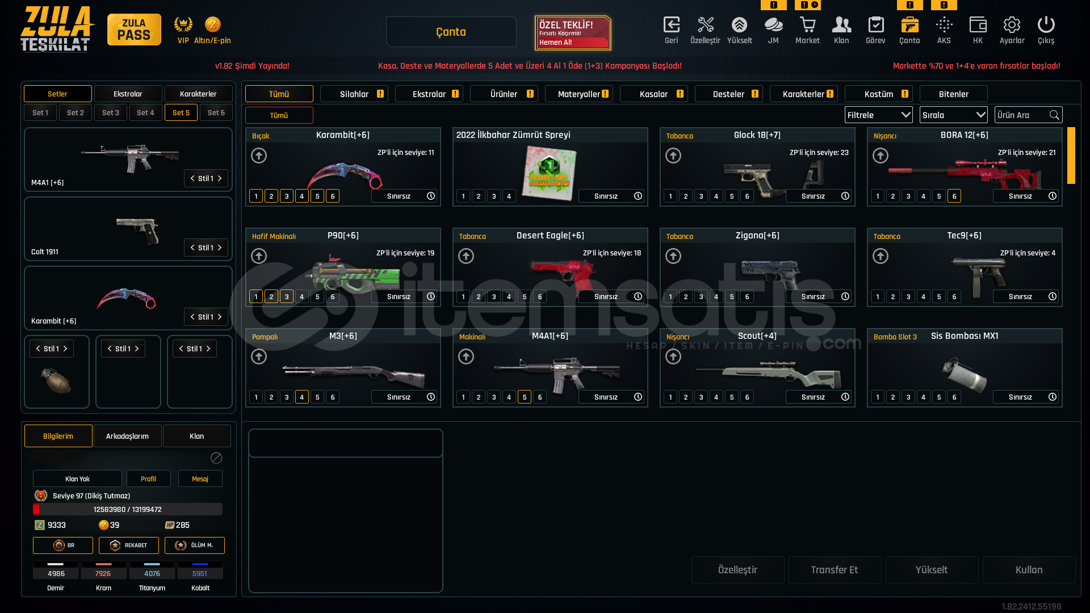Switch to the Silahlar tab
The image size is (1090, 613).
tap(354, 94)
